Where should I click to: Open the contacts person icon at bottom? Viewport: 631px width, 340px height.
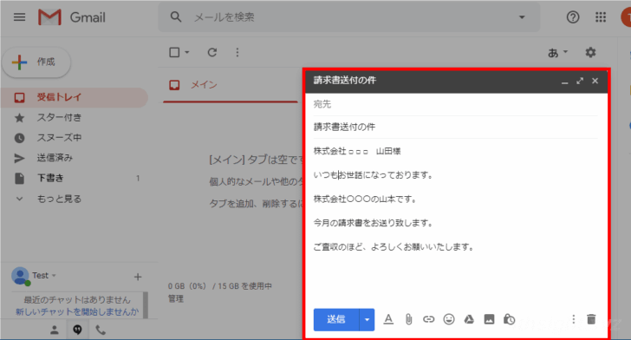pyautogui.click(x=55, y=330)
